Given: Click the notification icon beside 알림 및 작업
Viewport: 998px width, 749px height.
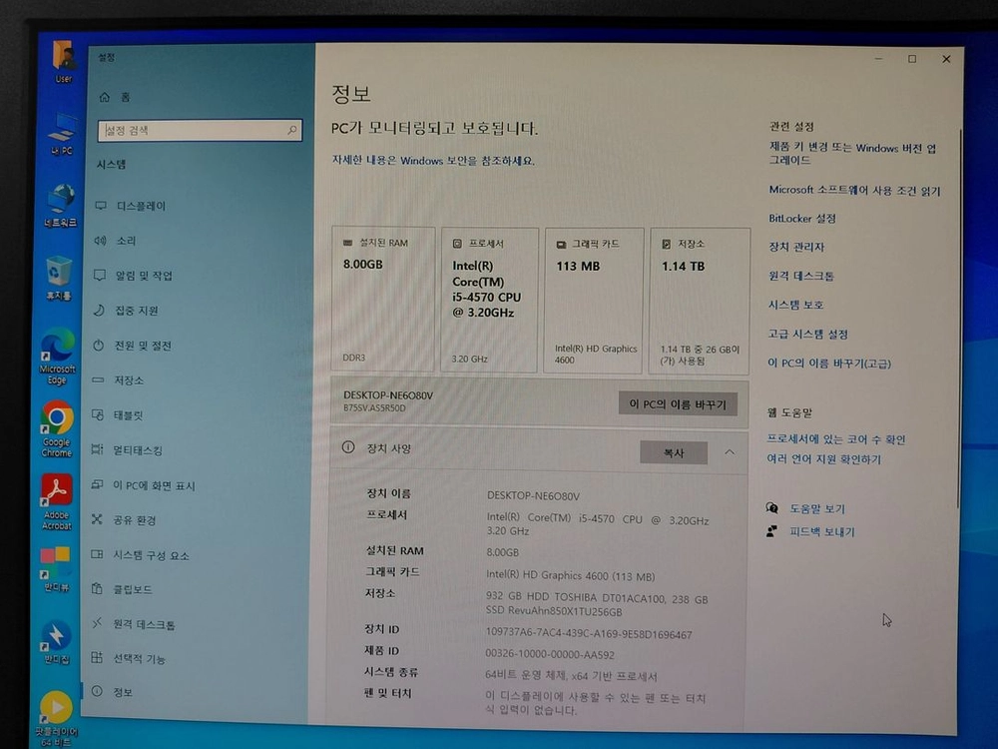Looking at the screenshot, I should pos(99,276).
